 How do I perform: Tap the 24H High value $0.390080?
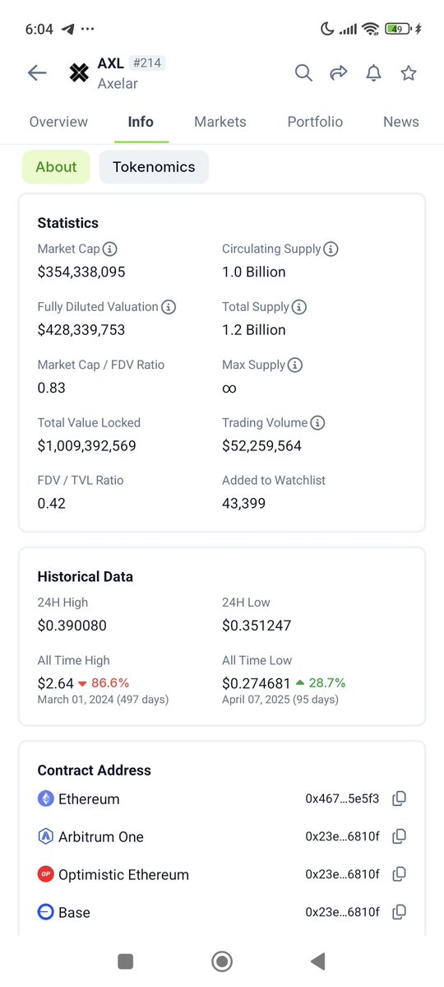click(x=72, y=626)
